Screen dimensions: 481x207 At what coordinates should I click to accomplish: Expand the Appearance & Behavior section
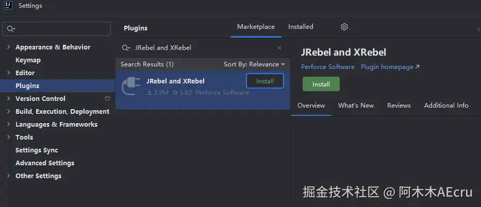click(x=9, y=47)
